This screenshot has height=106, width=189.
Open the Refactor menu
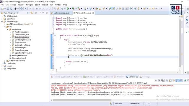[x=21, y=5]
